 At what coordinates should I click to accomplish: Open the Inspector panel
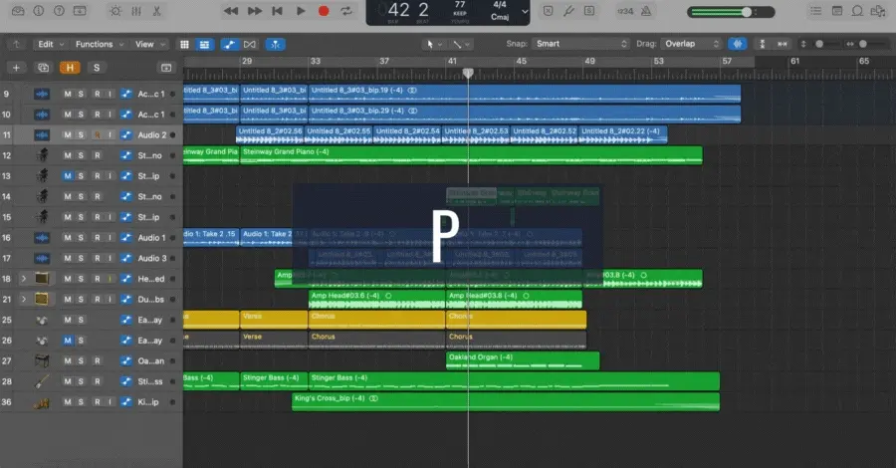tap(38, 11)
